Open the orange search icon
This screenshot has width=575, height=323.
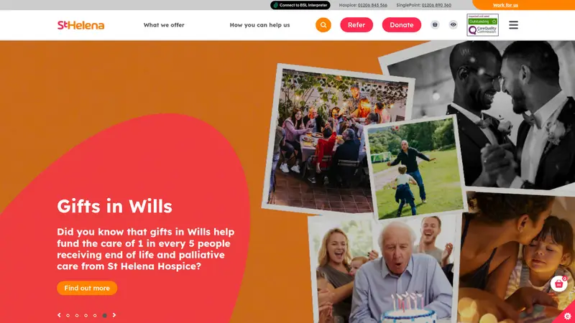323,25
